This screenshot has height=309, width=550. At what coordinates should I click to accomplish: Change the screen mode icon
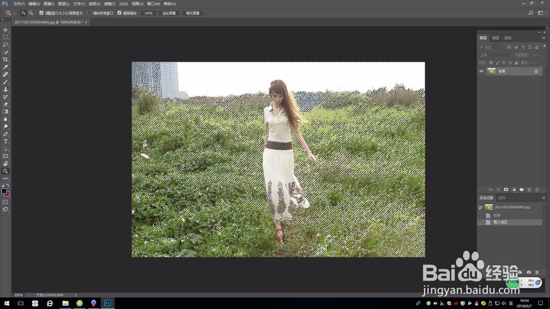[x=5, y=209]
